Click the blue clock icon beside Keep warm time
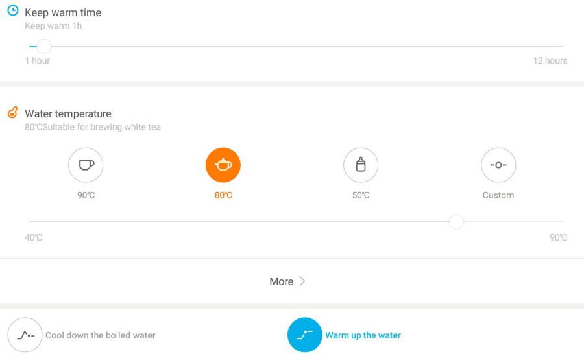Viewport: 584px width, 356px height. (x=13, y=10)
